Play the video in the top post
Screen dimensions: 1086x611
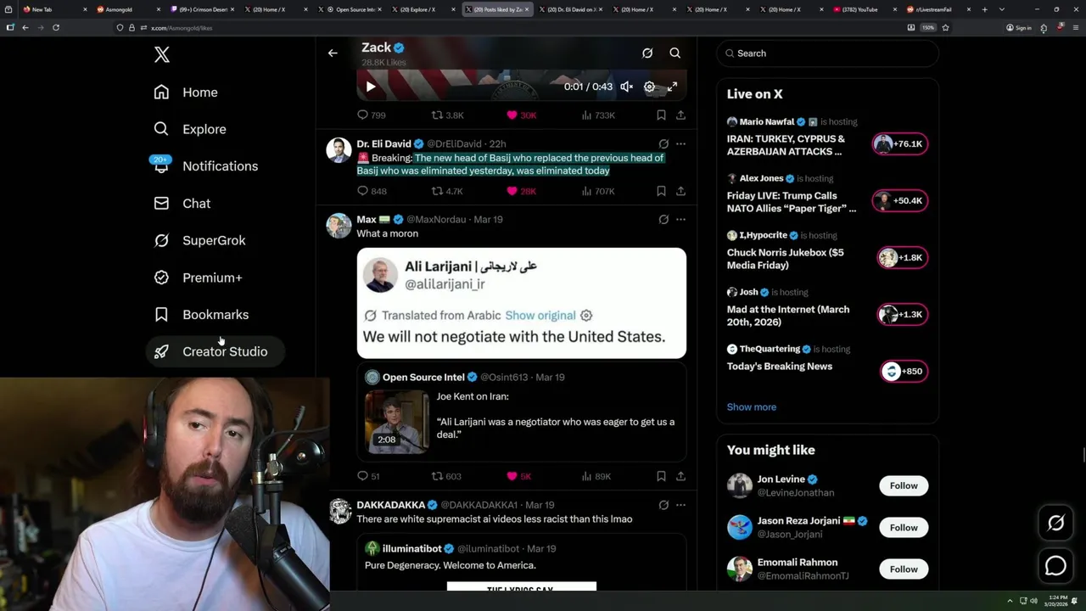(x=371, y=87)
